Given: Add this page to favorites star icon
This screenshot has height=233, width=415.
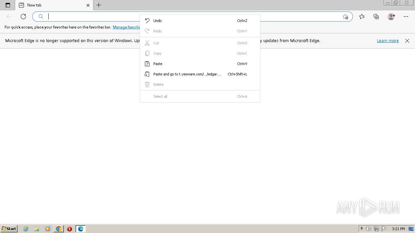Looking at the screenshot, I should [x=345, y=17].
